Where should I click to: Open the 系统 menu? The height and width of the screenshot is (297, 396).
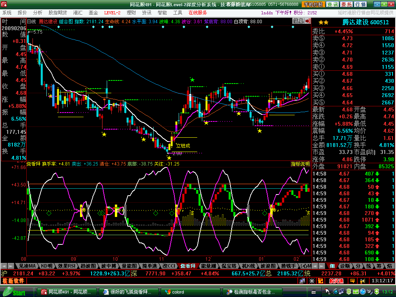7,13
